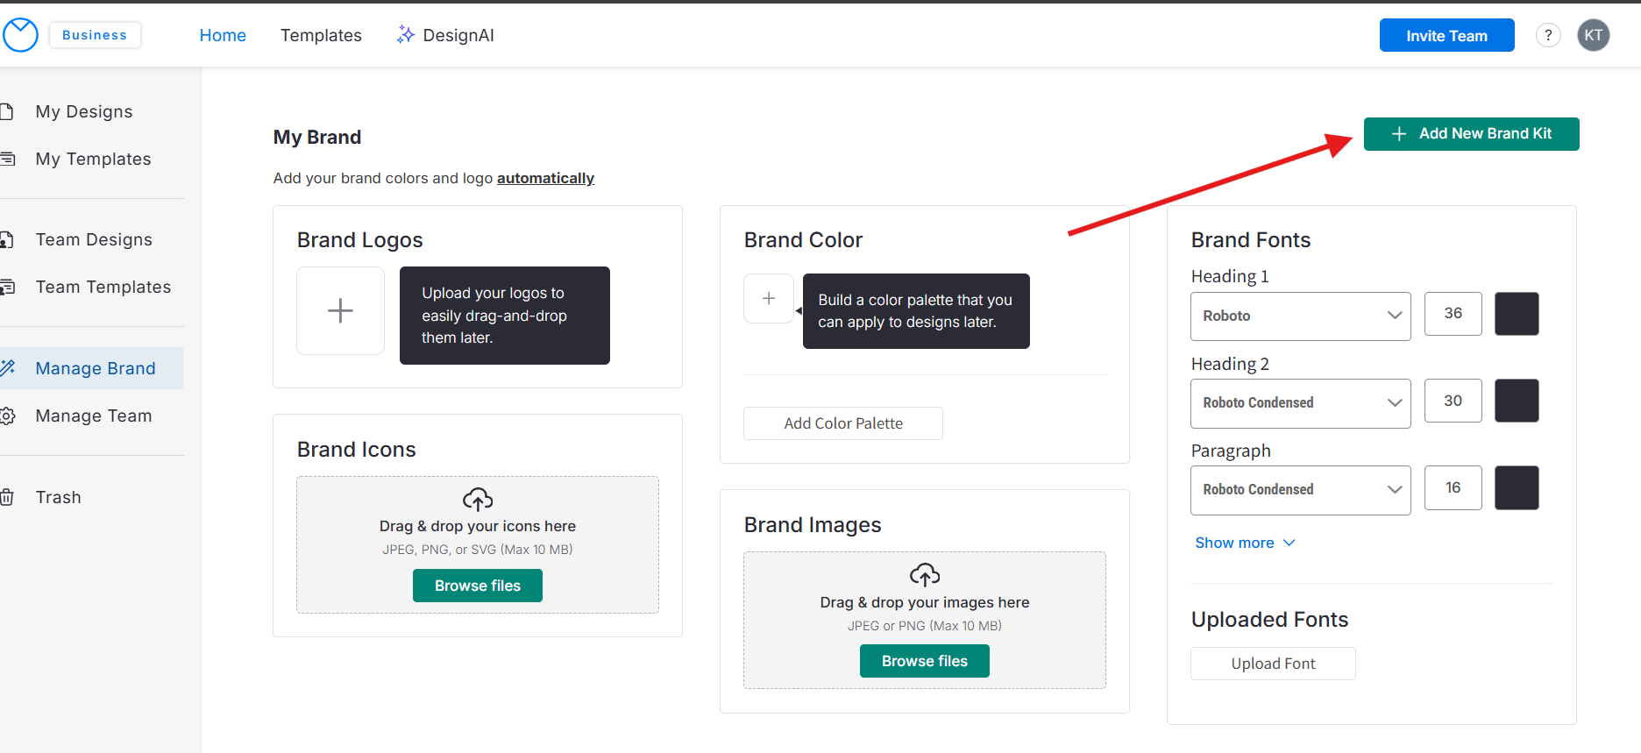Click the app logo in top left
Screen dimensions: 1641x753
(20, 35)
